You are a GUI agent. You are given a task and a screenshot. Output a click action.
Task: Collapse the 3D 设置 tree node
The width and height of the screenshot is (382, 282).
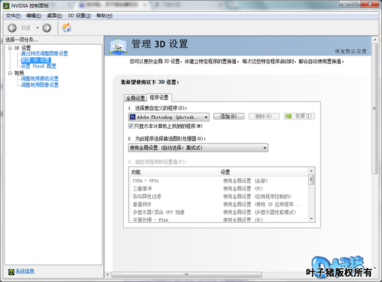(10, 48)
